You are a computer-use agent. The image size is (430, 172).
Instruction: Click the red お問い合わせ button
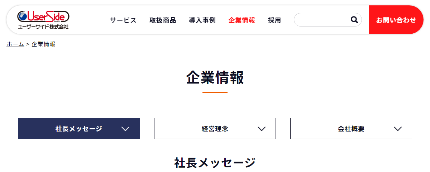[396, 20]
